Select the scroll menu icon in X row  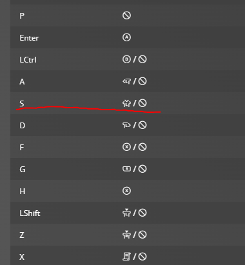pyautogui.click(x=126, y=257)
